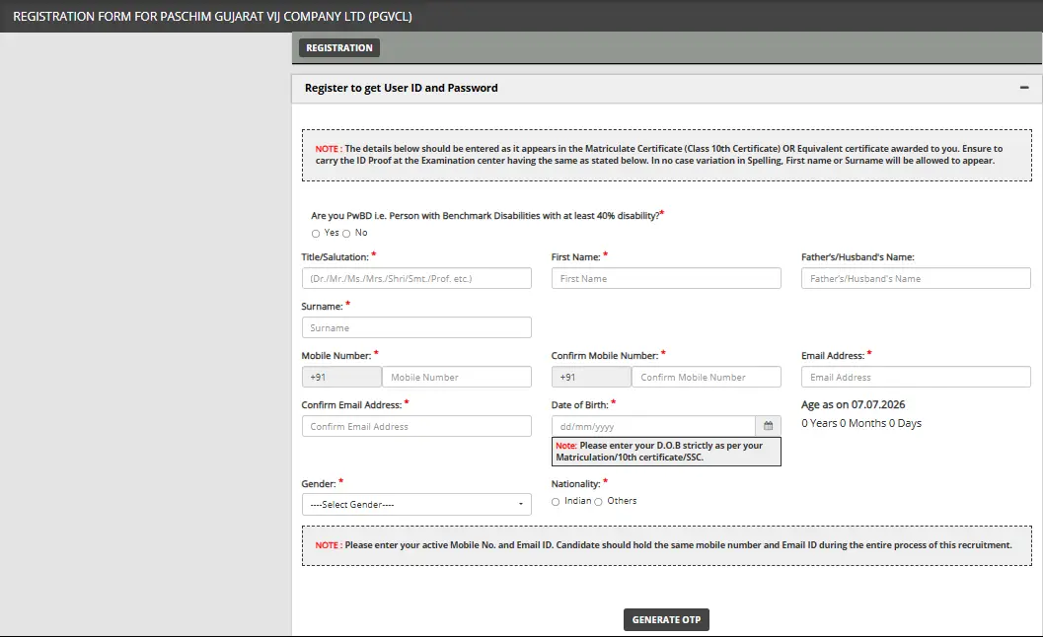Image resolution: width=1043 pixels, height=637 pixels.
Task: Focus the Mobile Number input field
Action: click(457, 377)
